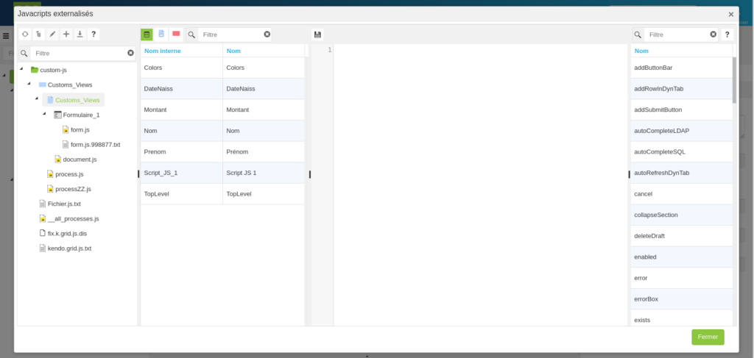Screen dimensions: 754x358
Task: Clear the tree filter with X icon
Action: point(130,53)
